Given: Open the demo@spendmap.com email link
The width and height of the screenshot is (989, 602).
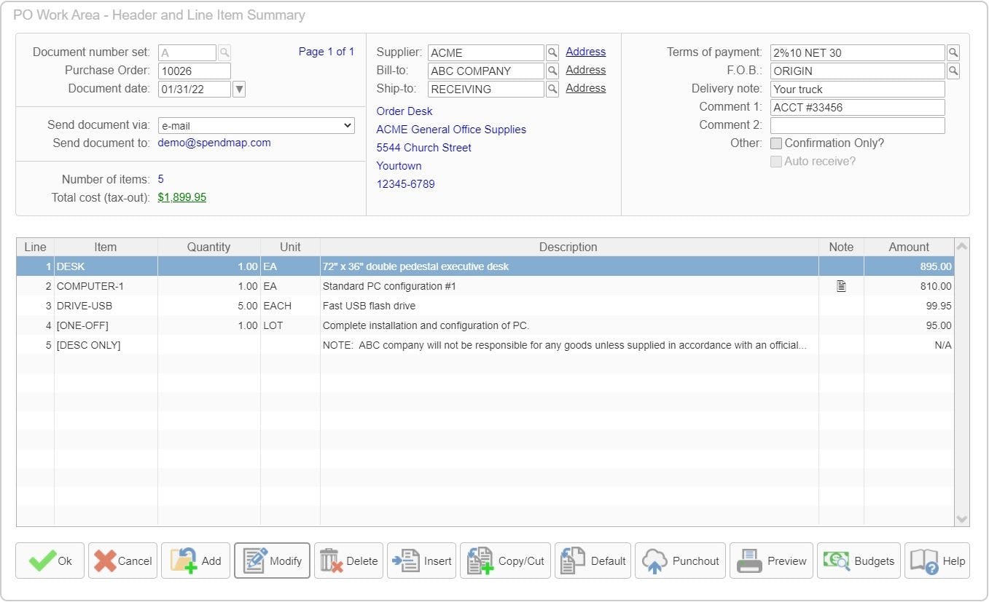Looking at the screenshot, I should point(214,143).
